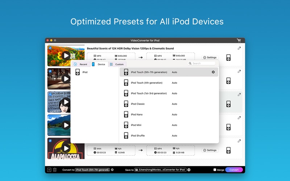Uncheck the autumn forest video checkbox
Screen dimensions: 290x181
[50, 48]
